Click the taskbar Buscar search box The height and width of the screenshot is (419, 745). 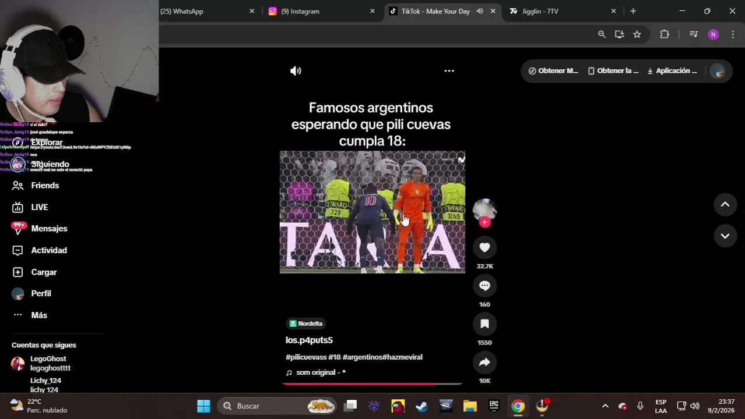(278, 406)
